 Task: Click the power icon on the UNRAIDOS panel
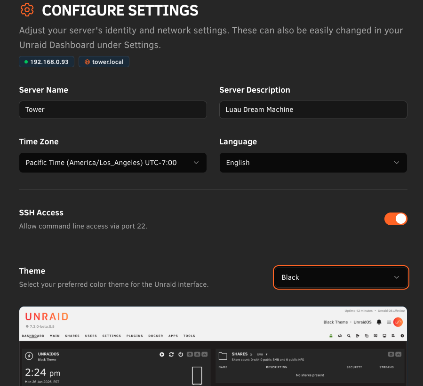(x=181, y=356)
